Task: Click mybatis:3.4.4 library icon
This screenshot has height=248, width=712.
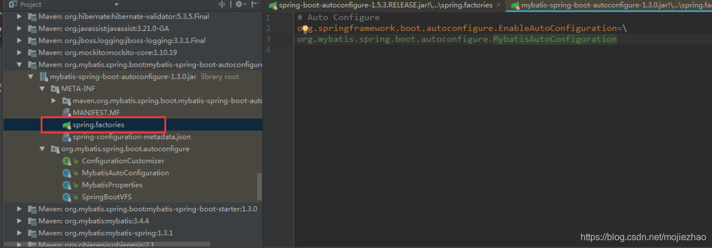Action: [x=32, y=220]
